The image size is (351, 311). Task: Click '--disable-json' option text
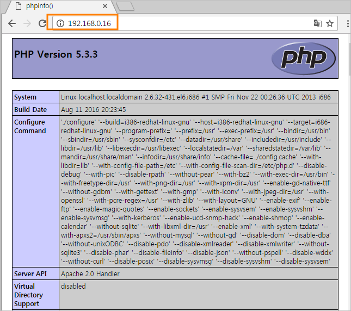click(208, 253)
